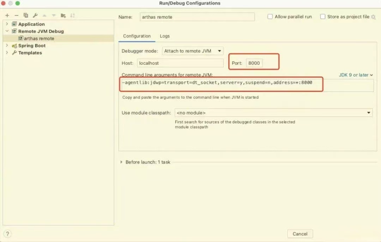This screenshot has height=242, width=381.
Task: Click the Move Down arrow icon
Action: coord(54,15)
